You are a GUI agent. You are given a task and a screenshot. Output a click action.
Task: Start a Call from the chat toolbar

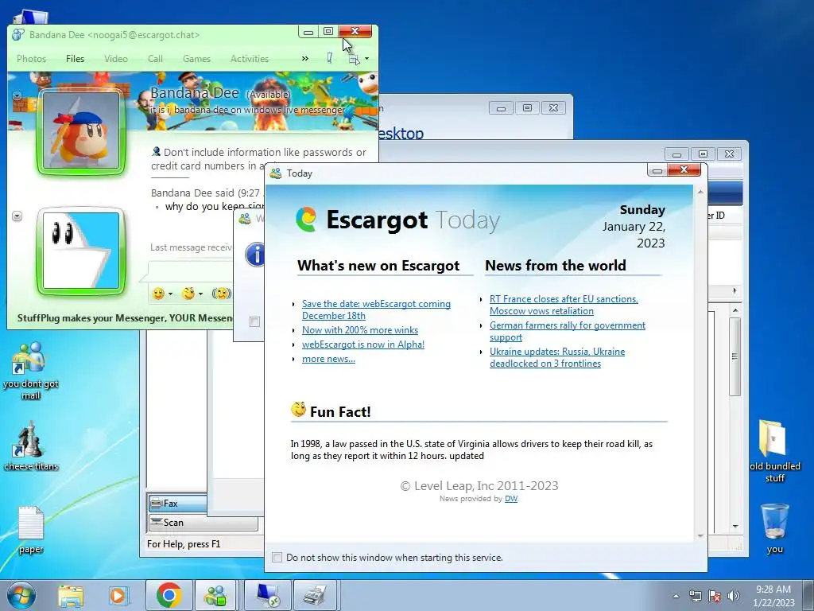pos(155,59)
